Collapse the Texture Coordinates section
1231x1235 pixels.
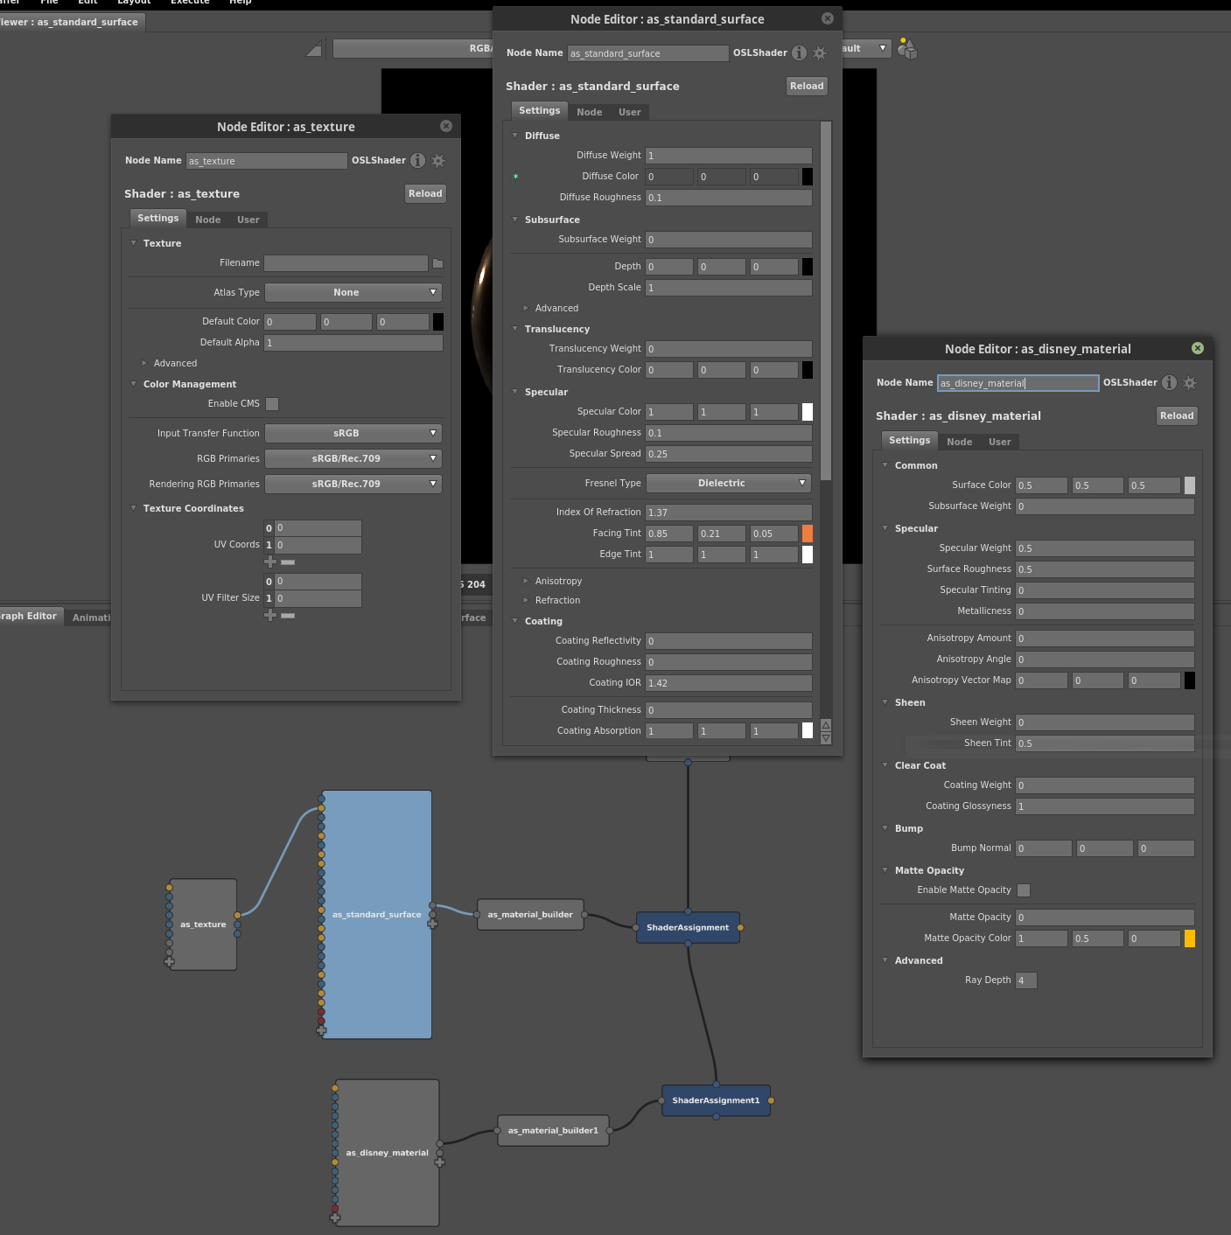point(134,508)
